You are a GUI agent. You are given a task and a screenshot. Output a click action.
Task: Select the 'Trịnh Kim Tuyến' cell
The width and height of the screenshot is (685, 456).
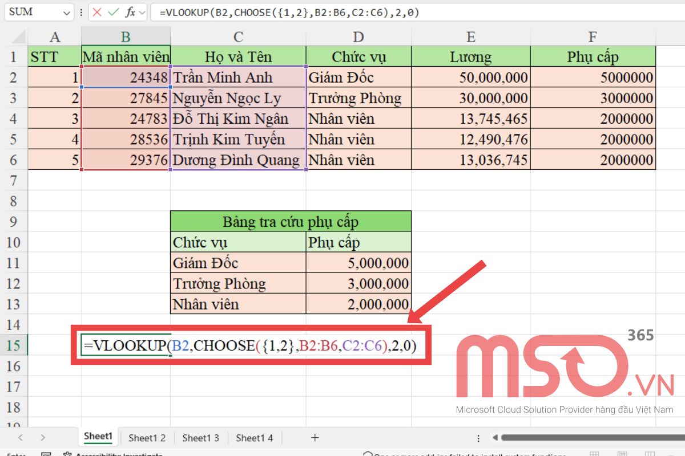tap(238, 139)
